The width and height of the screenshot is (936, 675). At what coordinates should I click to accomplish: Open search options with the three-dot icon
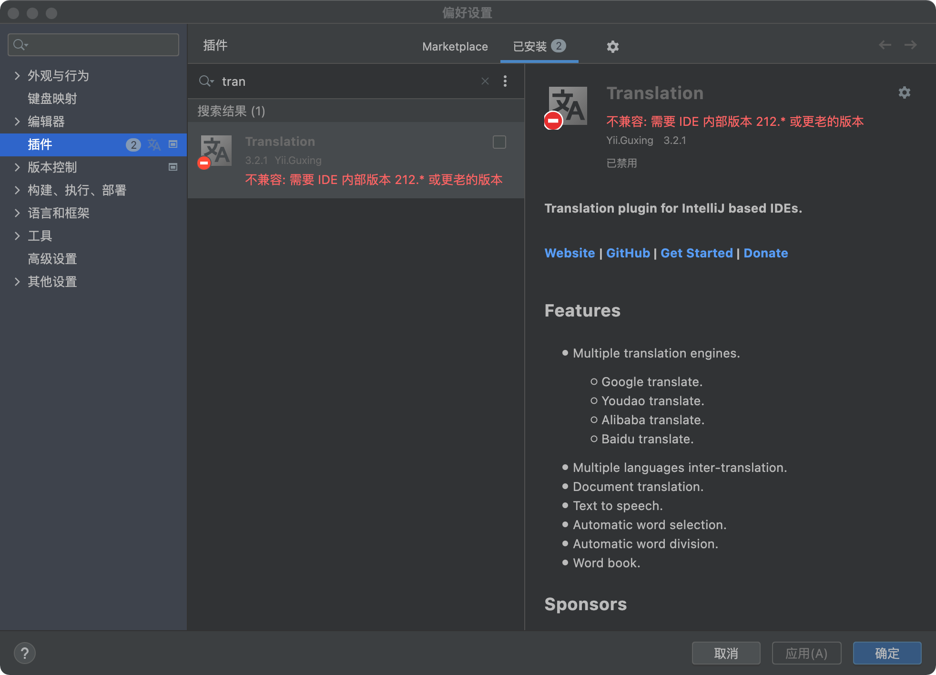tap(505, 81)
